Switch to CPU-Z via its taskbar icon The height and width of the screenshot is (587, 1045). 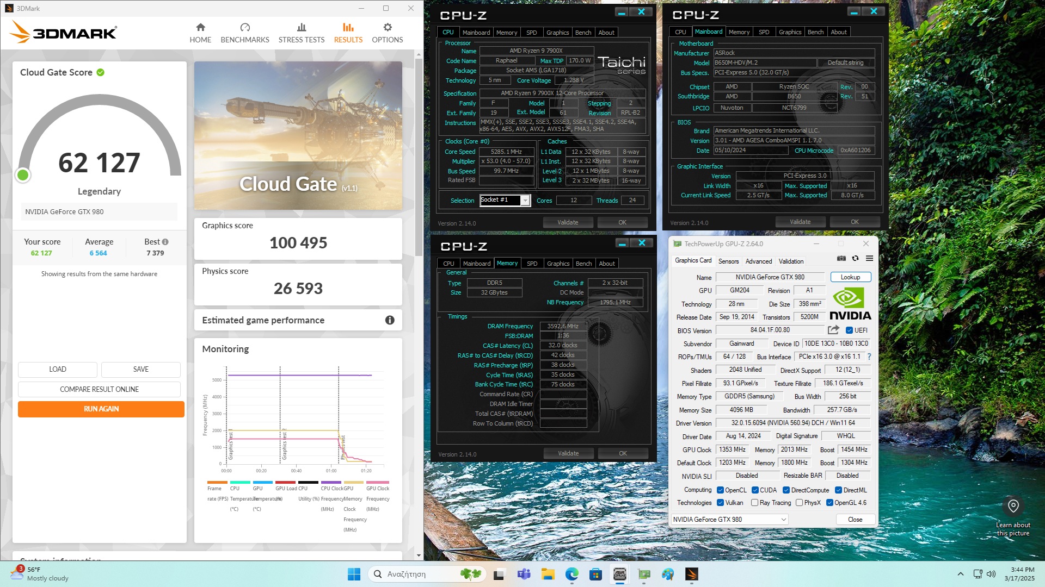(620, 574)
